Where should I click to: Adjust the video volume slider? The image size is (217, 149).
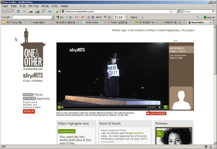click(x=159, y=107)
